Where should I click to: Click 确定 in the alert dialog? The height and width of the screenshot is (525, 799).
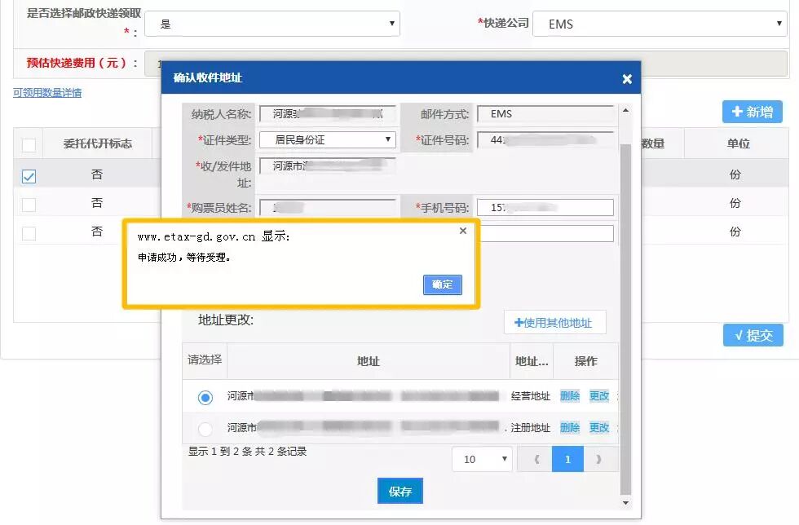pos(442,285)
